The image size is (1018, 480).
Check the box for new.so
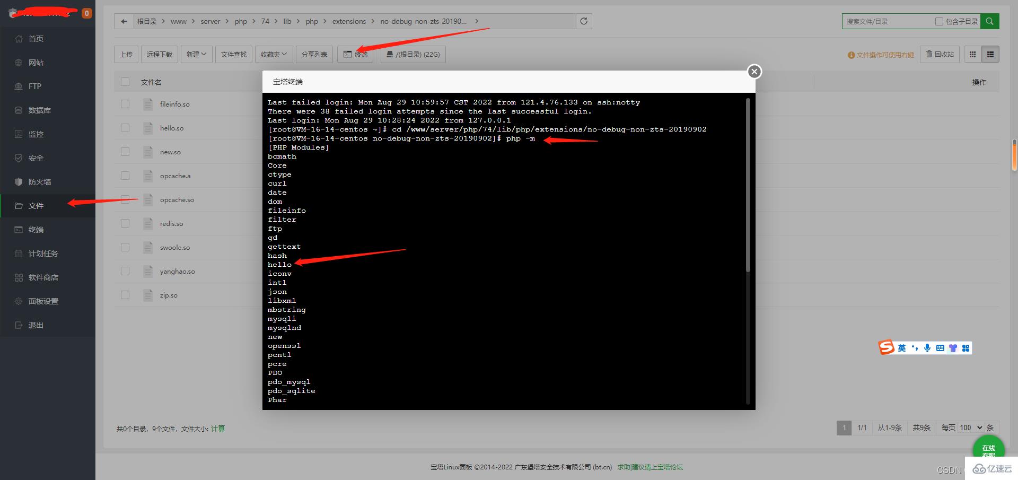pos(125,152)
